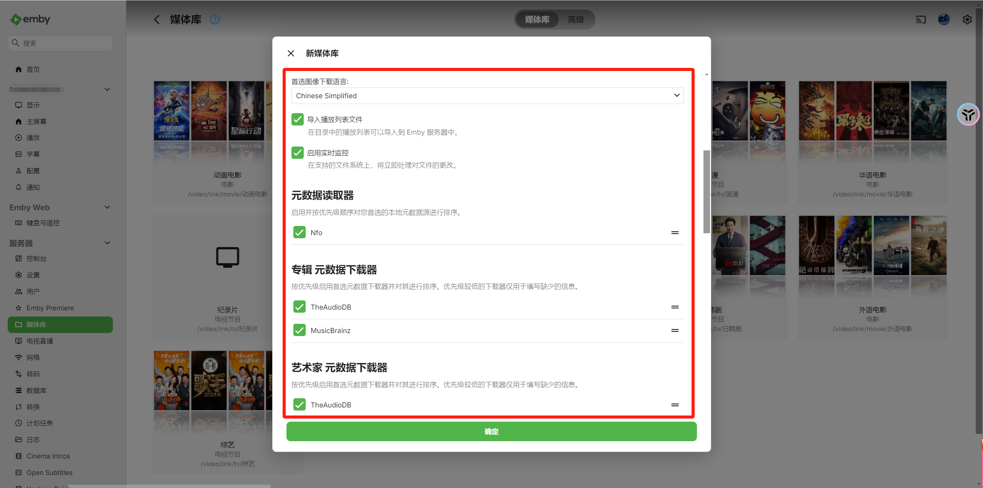
Task: Uncheck the Nfo metadata reader
Action: pyautogui.click(x=299, y=232)
